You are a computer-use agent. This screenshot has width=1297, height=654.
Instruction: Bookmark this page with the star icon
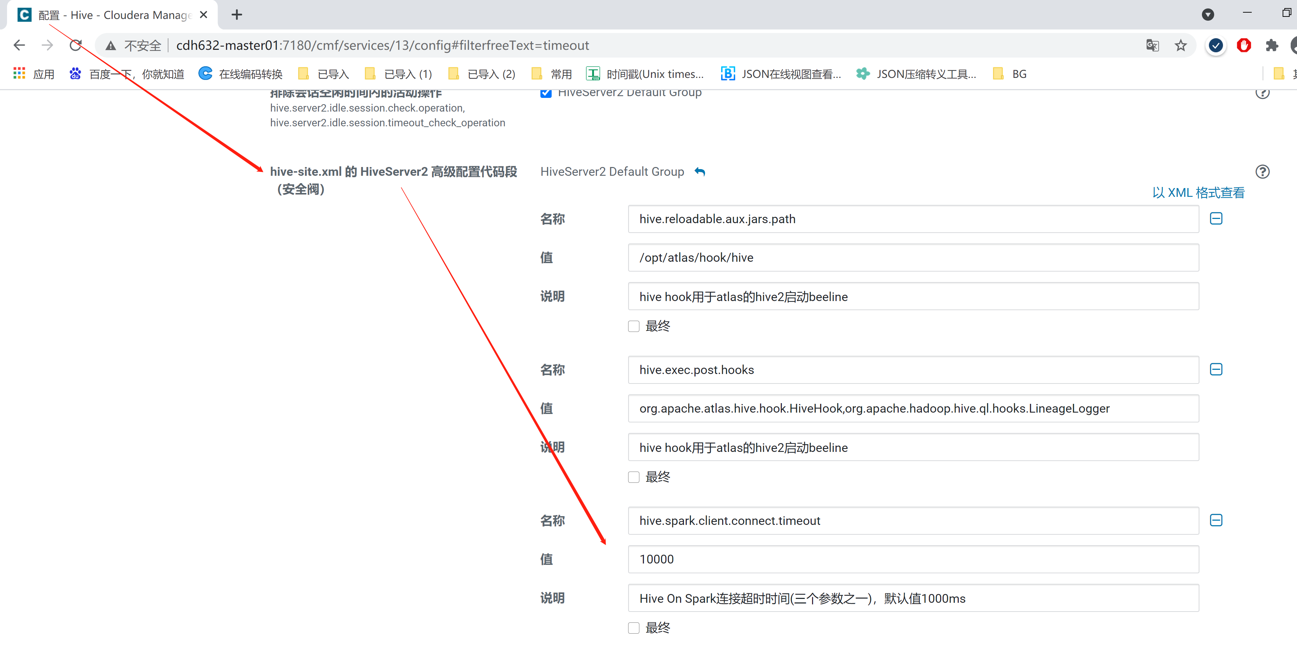click(1180, 46)
